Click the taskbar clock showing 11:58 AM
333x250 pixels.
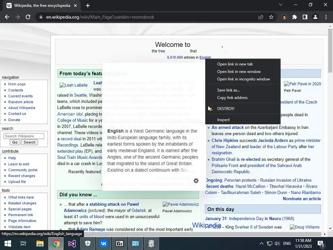click(x=303, y=243)
